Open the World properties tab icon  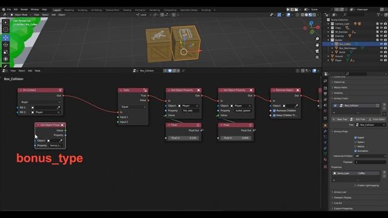pyautogui.click(x=325, y=111)
